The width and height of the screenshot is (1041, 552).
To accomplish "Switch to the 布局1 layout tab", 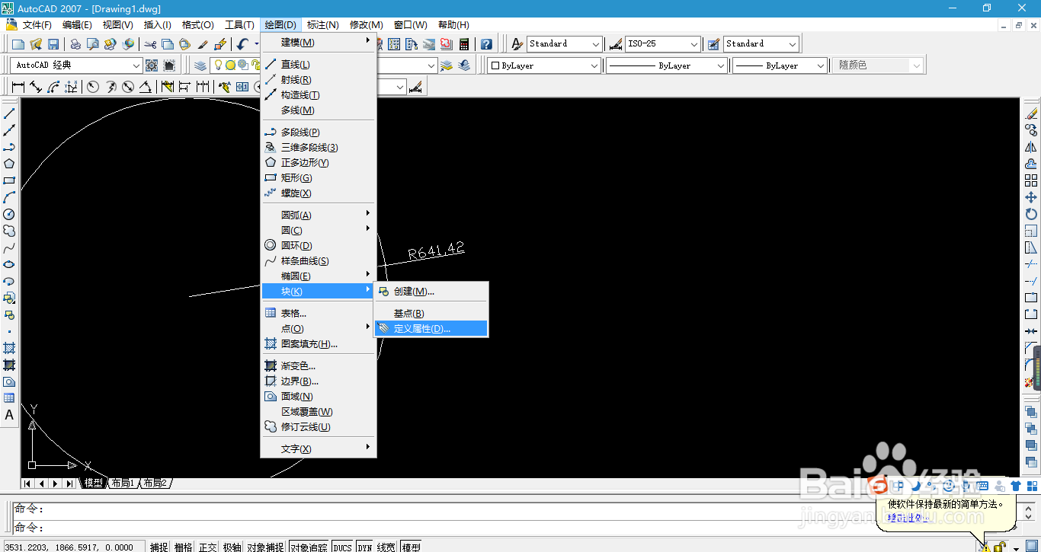I will click(x=122, y=483).
